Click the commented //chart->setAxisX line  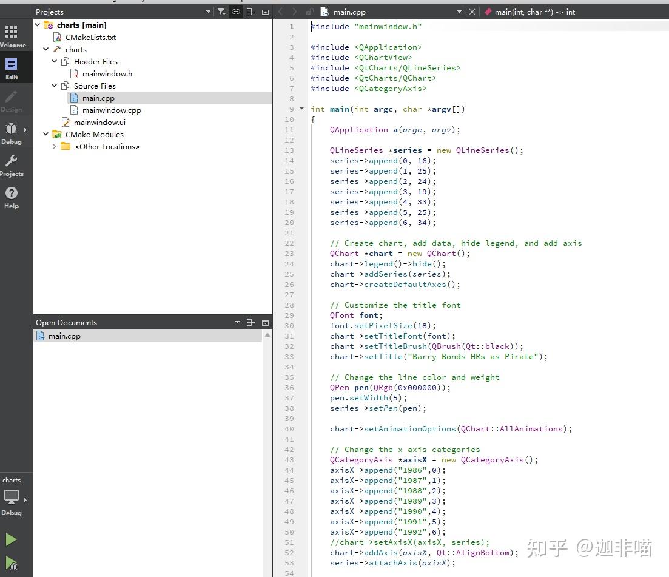point(409,542)
